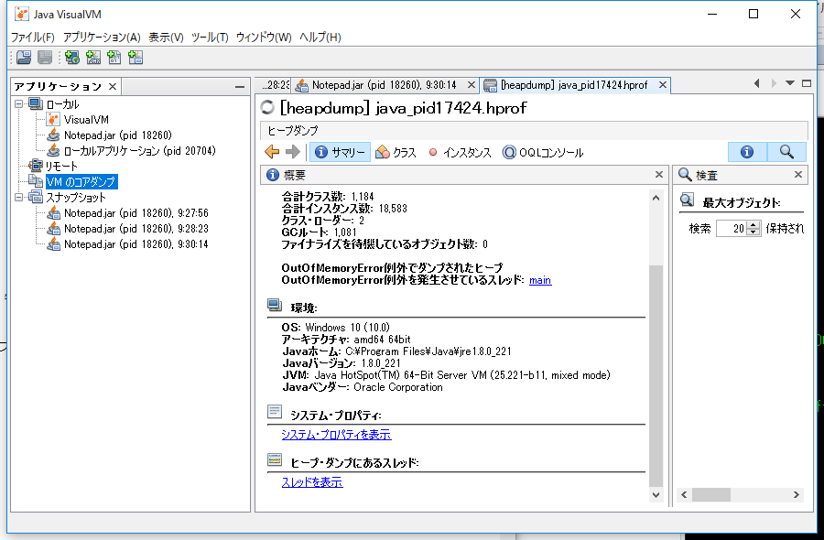Minimize the アプリケーション panel
This screenshot has width=824, height=540.
pyautogui.click(x=240, y=87)
